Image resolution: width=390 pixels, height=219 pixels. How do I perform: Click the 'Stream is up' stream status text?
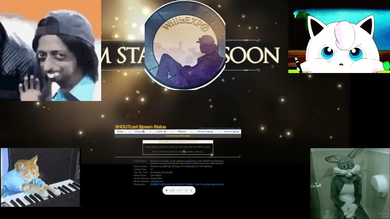pos(181,166)
